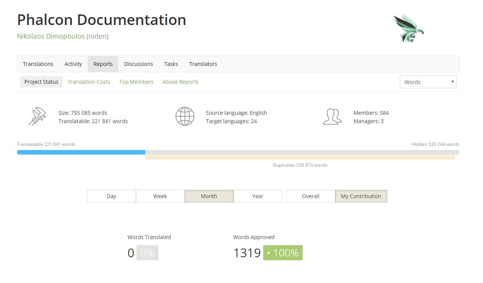
Task: Click the 'Words Approved' heading
Action: click(x=254, y=237)
